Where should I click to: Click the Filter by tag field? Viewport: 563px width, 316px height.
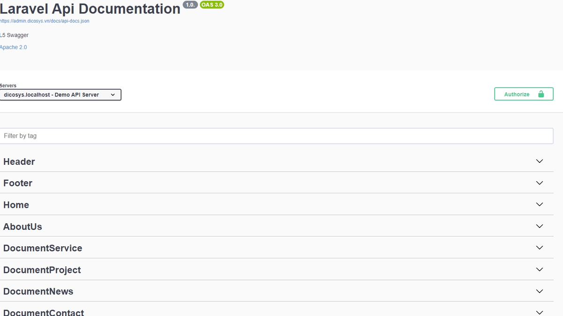point(277,136)
